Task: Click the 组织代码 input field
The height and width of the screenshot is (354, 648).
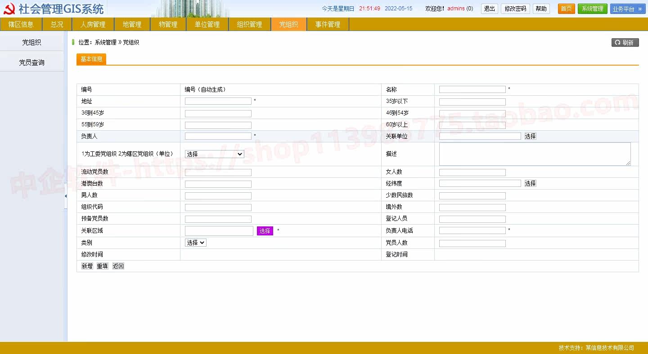Action: coord(218,208)
